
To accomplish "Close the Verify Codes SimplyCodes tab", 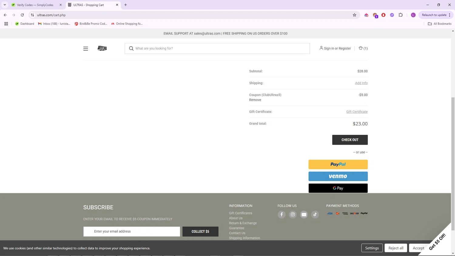I will point(61,5).
